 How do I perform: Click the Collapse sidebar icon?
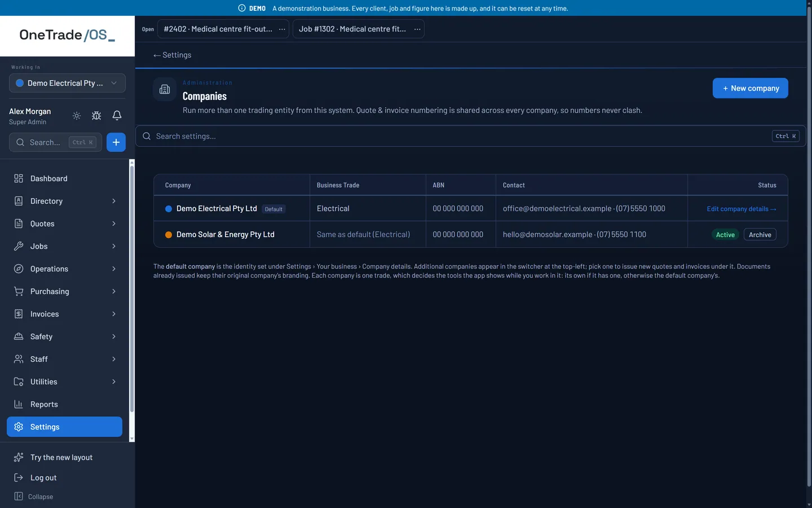point(19,496)
